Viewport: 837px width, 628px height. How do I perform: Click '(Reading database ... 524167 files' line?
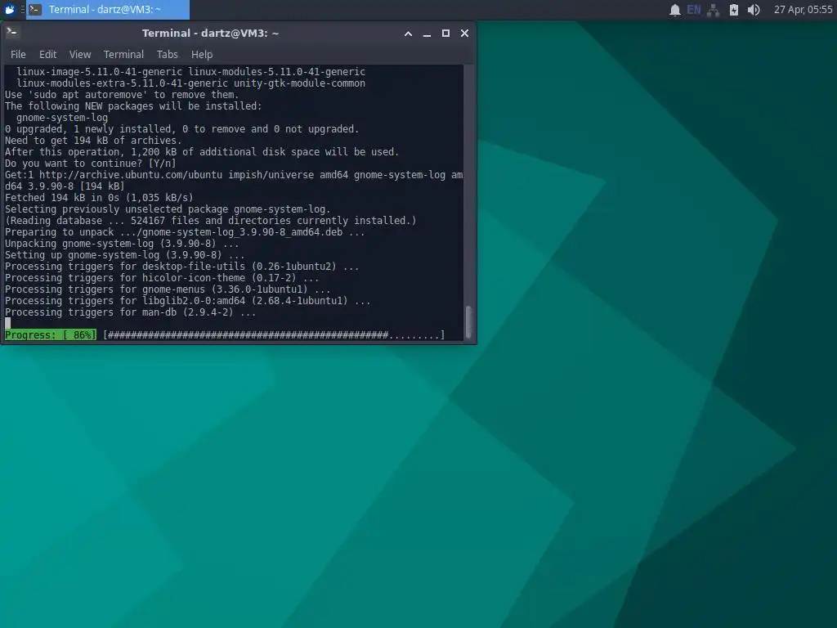[x=210, y=221]
